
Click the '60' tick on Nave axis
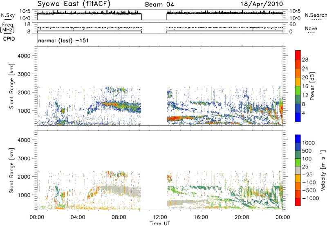[292, 24]
